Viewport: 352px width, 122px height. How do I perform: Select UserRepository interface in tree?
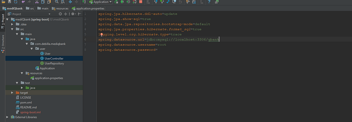52,63
